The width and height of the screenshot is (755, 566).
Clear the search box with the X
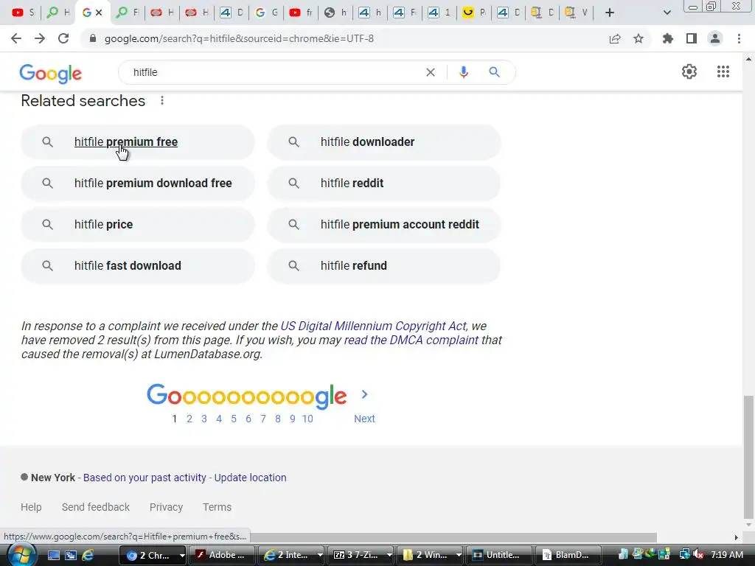[x=431, y=72]
